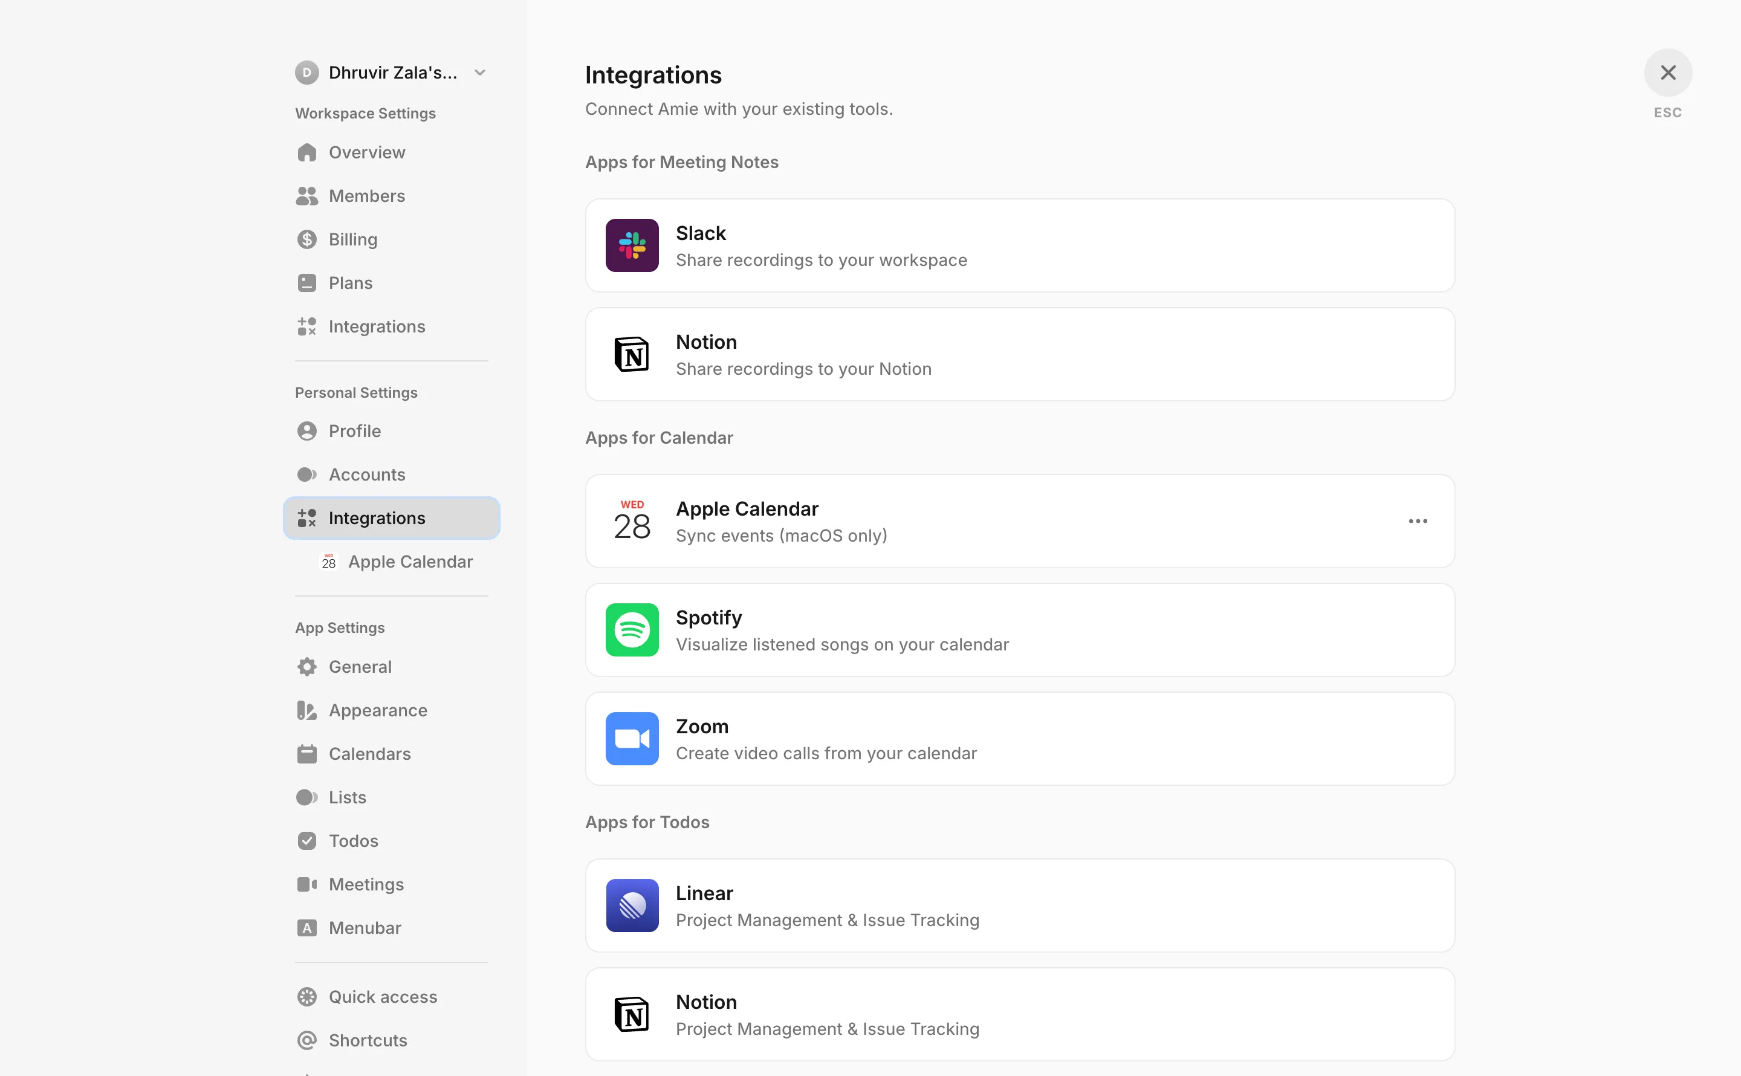
Task: Click the Overview home icon
Action: coord(306,152)
